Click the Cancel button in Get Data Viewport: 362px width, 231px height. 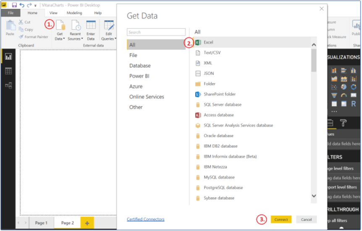point(307,219)
